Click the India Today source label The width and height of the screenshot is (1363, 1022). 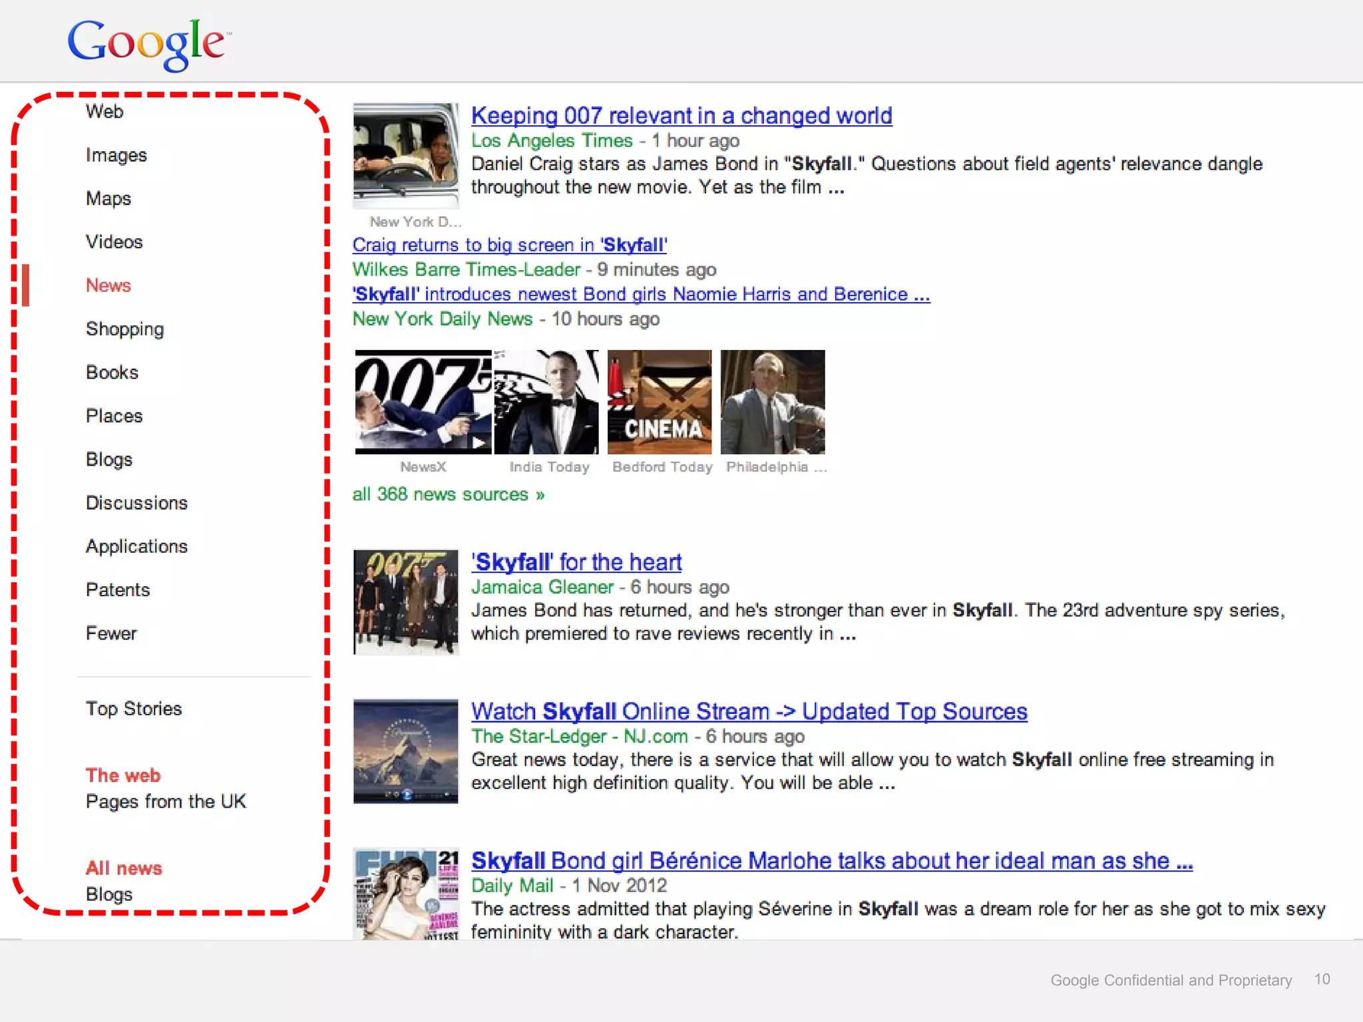[550, 467]
